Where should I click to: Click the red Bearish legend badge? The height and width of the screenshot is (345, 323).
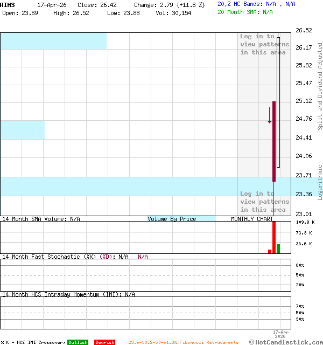[x=104, y=342]
